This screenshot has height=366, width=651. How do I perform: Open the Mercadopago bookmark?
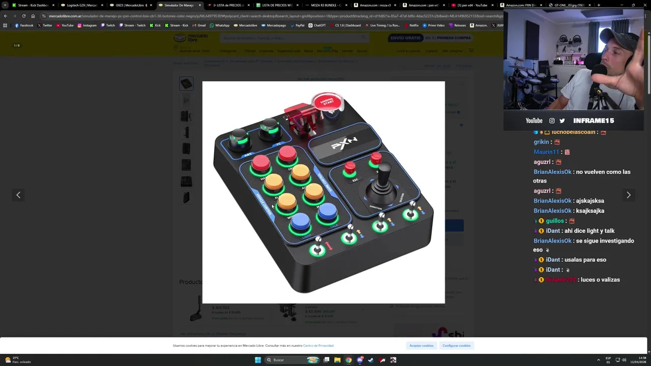click(274, 25)
